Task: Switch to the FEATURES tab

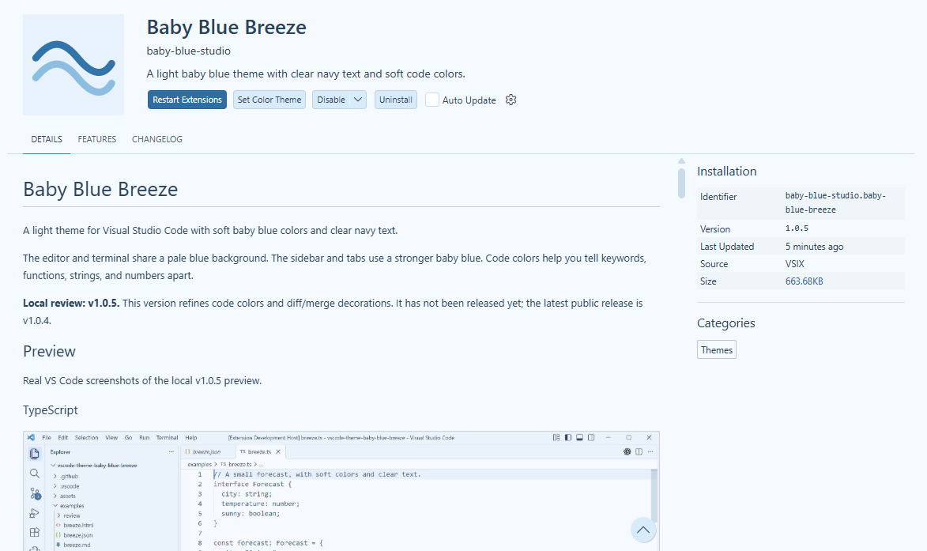Action: tap(97, 139)
